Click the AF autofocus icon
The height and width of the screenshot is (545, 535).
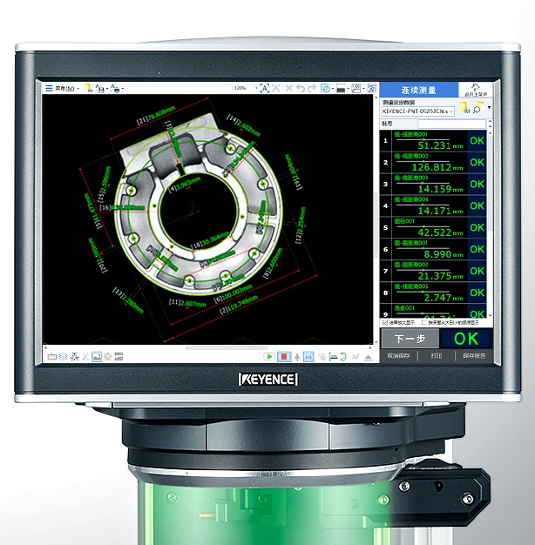pyautogui.click(x=355, y=357)
